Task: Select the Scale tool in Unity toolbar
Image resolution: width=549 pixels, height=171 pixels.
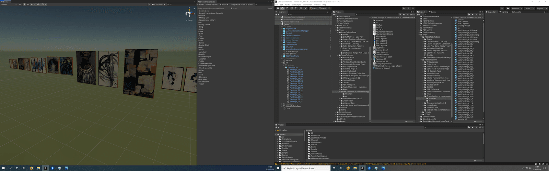Action: pos(292,8)
